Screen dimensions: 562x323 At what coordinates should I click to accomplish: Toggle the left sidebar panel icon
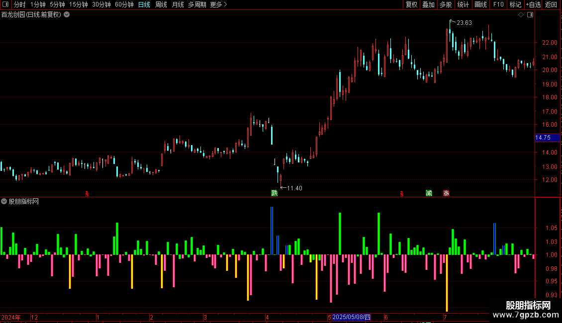tap(5, 4)
